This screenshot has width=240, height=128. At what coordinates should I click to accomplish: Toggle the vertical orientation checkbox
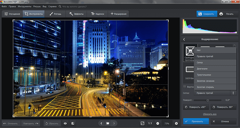pyautogui.click(x=185, y=87)
